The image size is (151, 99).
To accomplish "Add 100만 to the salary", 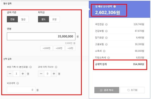I will pyautogui.click(x=59, y=48).
